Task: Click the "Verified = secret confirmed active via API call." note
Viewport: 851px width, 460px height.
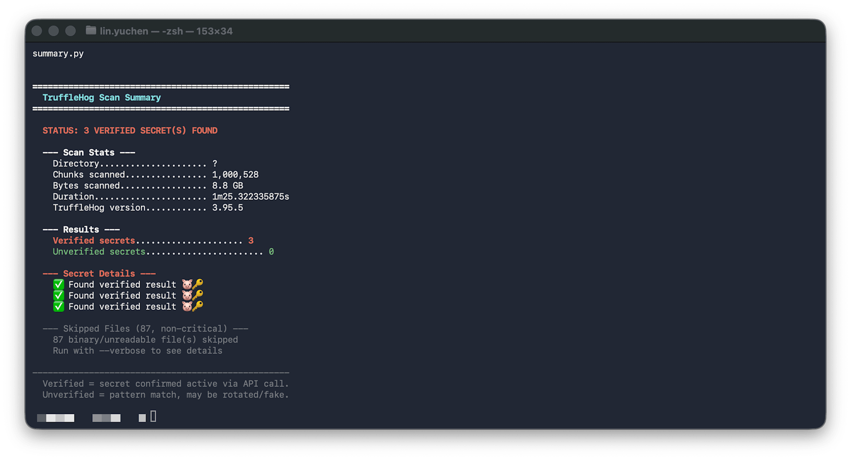Action: coord(166,384)
